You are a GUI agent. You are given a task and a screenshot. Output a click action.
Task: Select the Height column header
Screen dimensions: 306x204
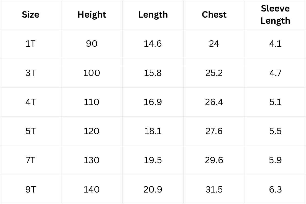[92, 15]
